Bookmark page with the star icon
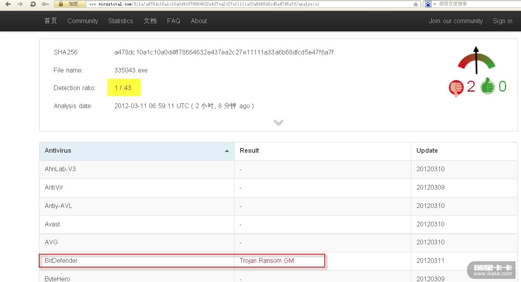The width and height of the screenshot is (521, 282). click(416, 4)
